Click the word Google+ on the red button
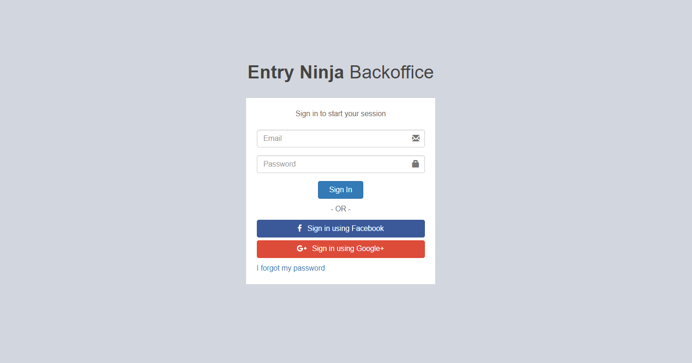Screen dimensions: 692x363 (370, 249)
